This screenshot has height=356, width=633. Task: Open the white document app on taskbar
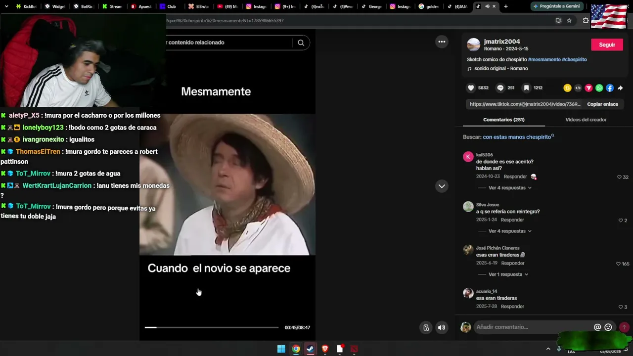click(340, 349)
